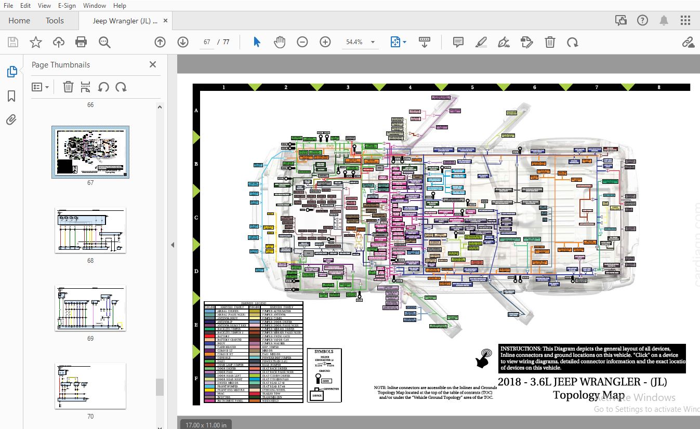Open the File menu
The height and width of the screenshot is (429, 700).
(8, 5)
